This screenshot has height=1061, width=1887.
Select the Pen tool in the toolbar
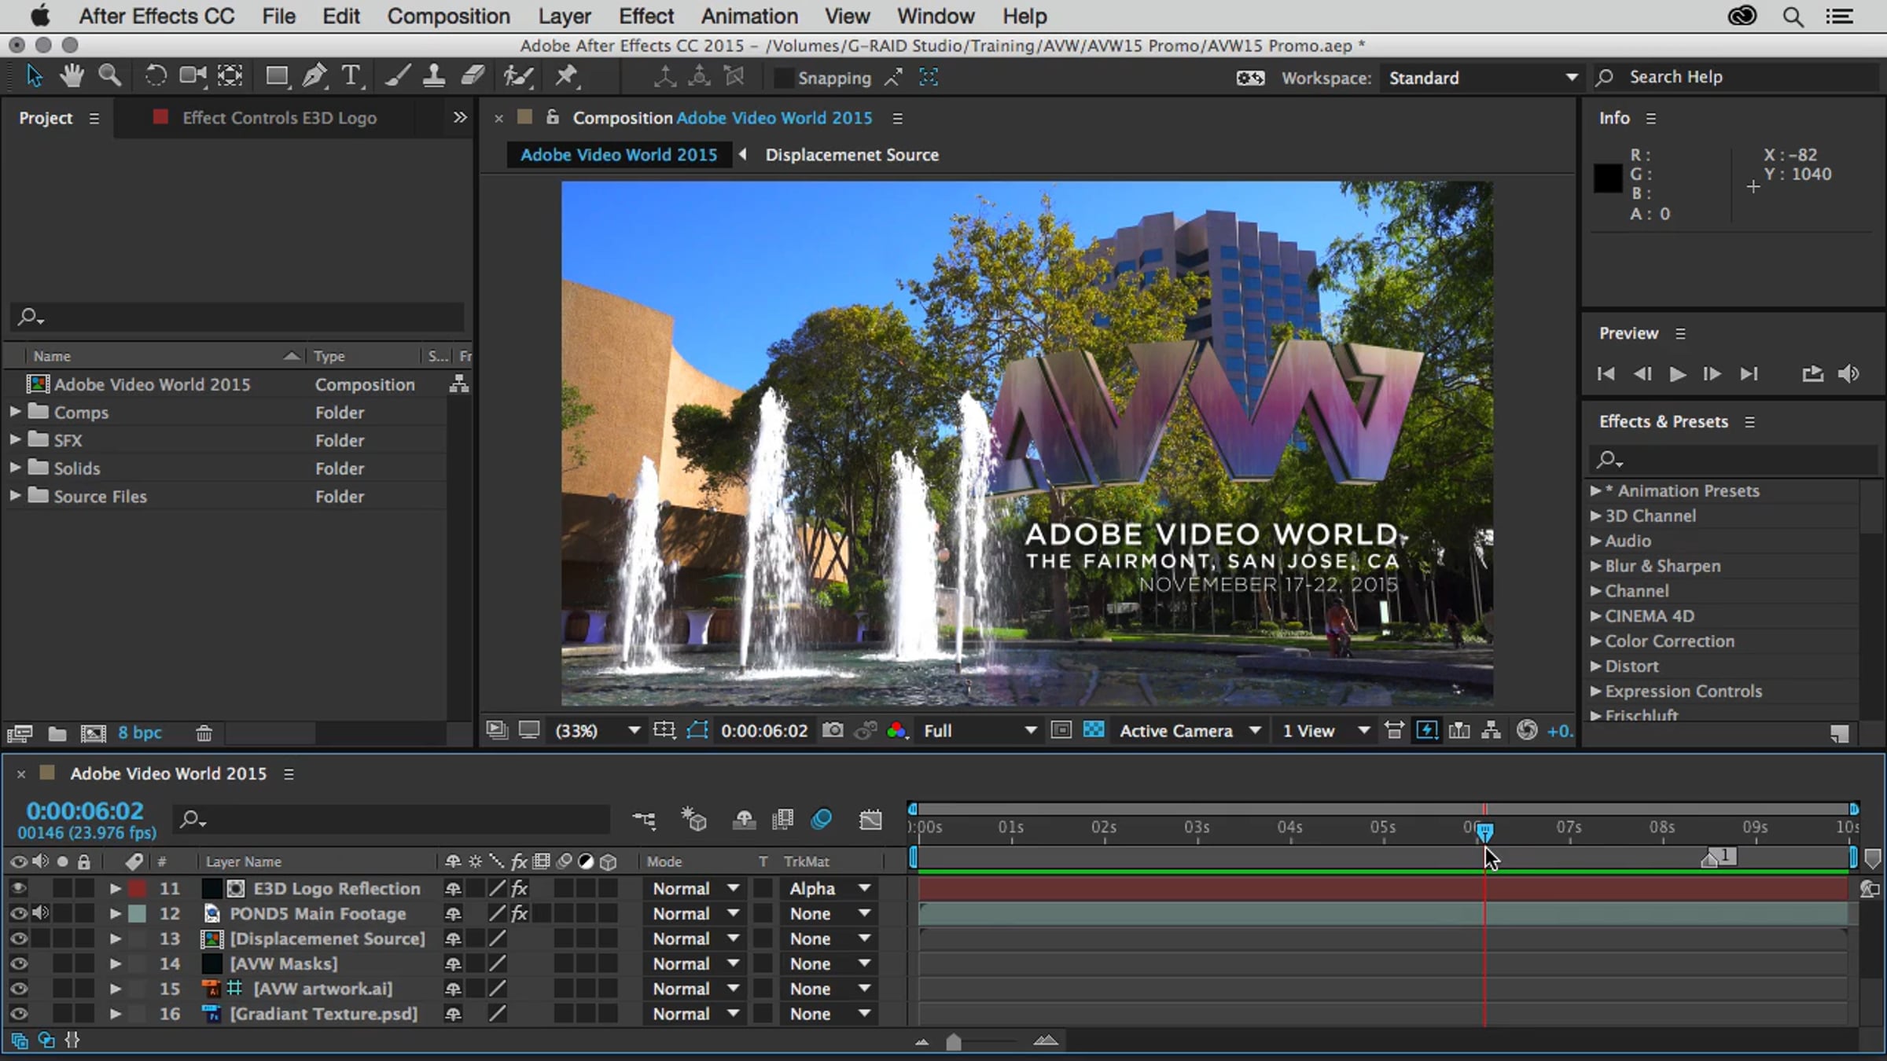click(314, 76)
